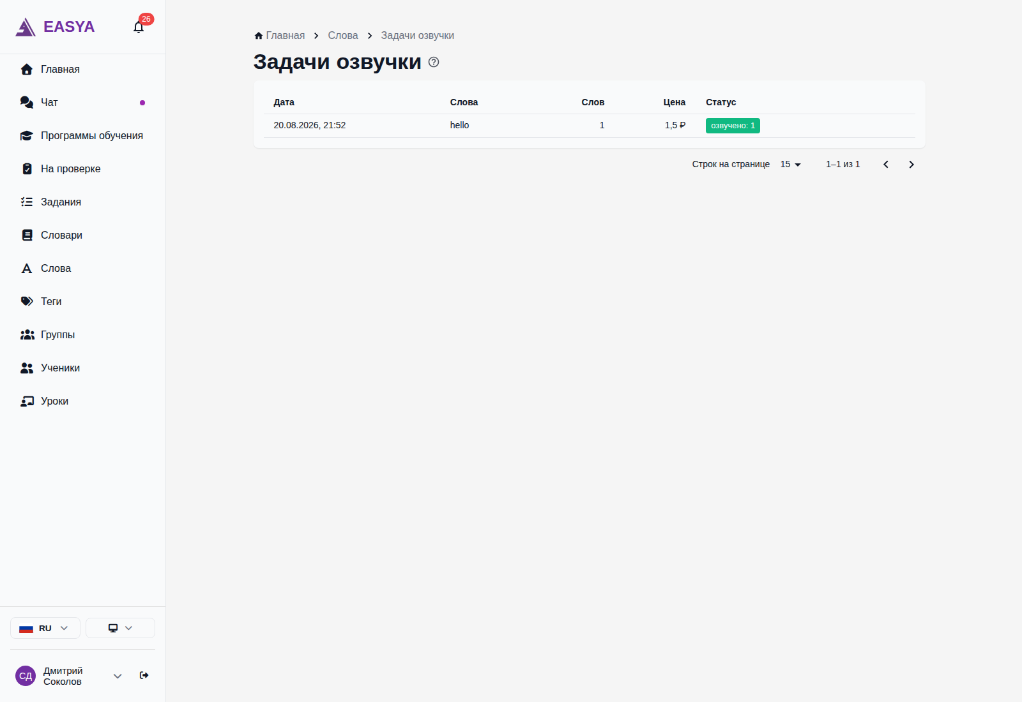Click Слова breadcrumb link
This screenshot has width=1022, height=702.
click(x=343, y=36)
